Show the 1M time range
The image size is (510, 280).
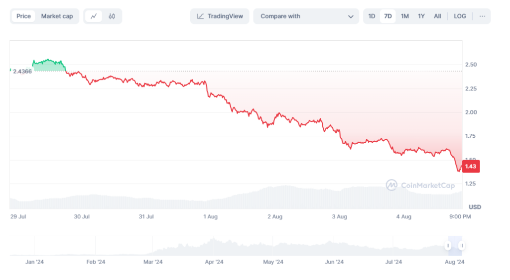[x=404, y=16]
